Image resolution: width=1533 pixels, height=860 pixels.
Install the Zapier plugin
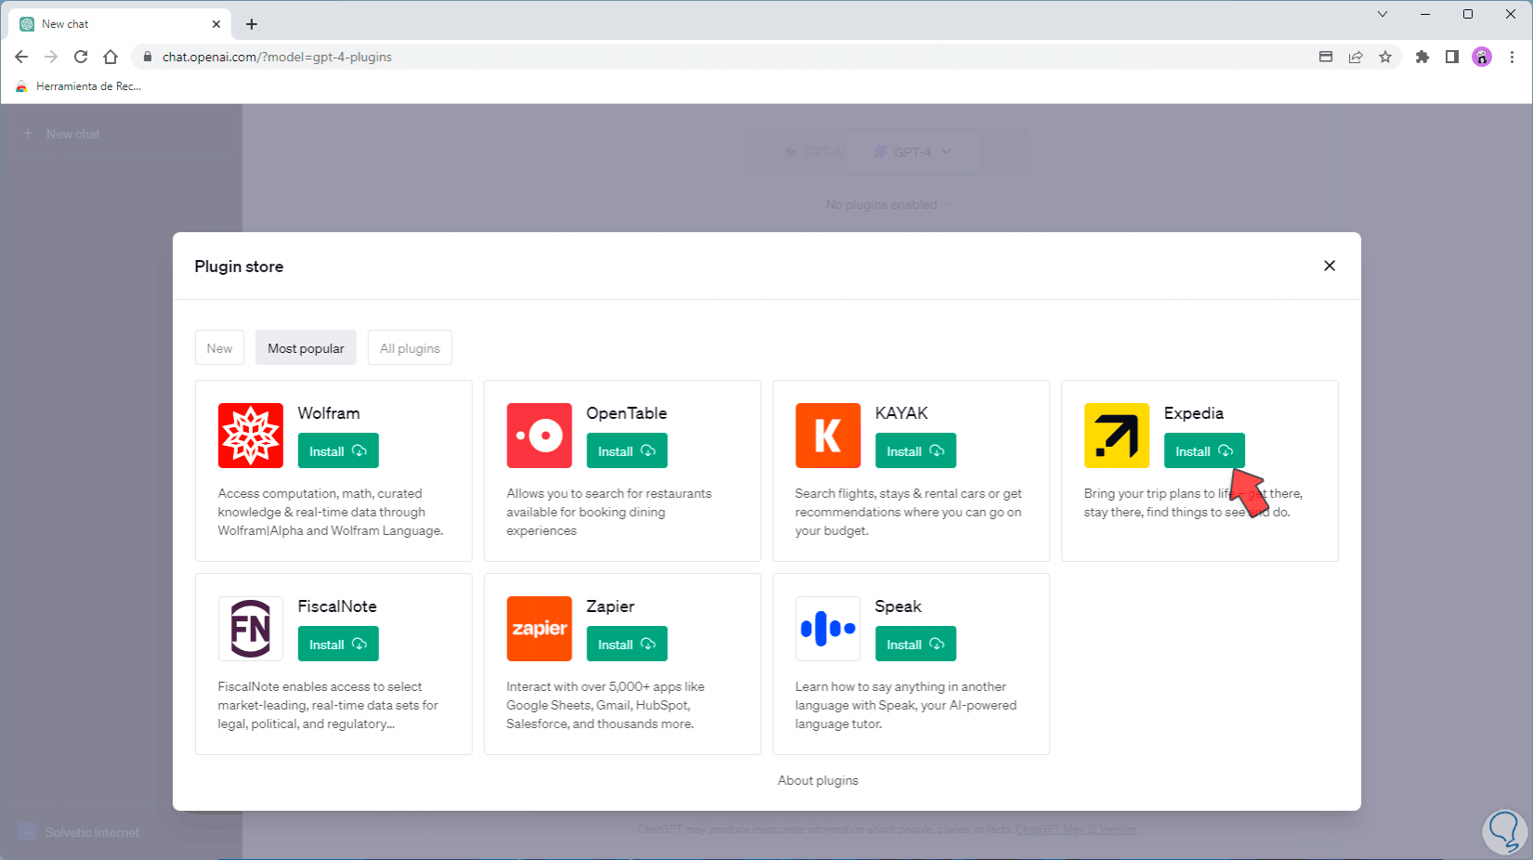pos(627,645)
